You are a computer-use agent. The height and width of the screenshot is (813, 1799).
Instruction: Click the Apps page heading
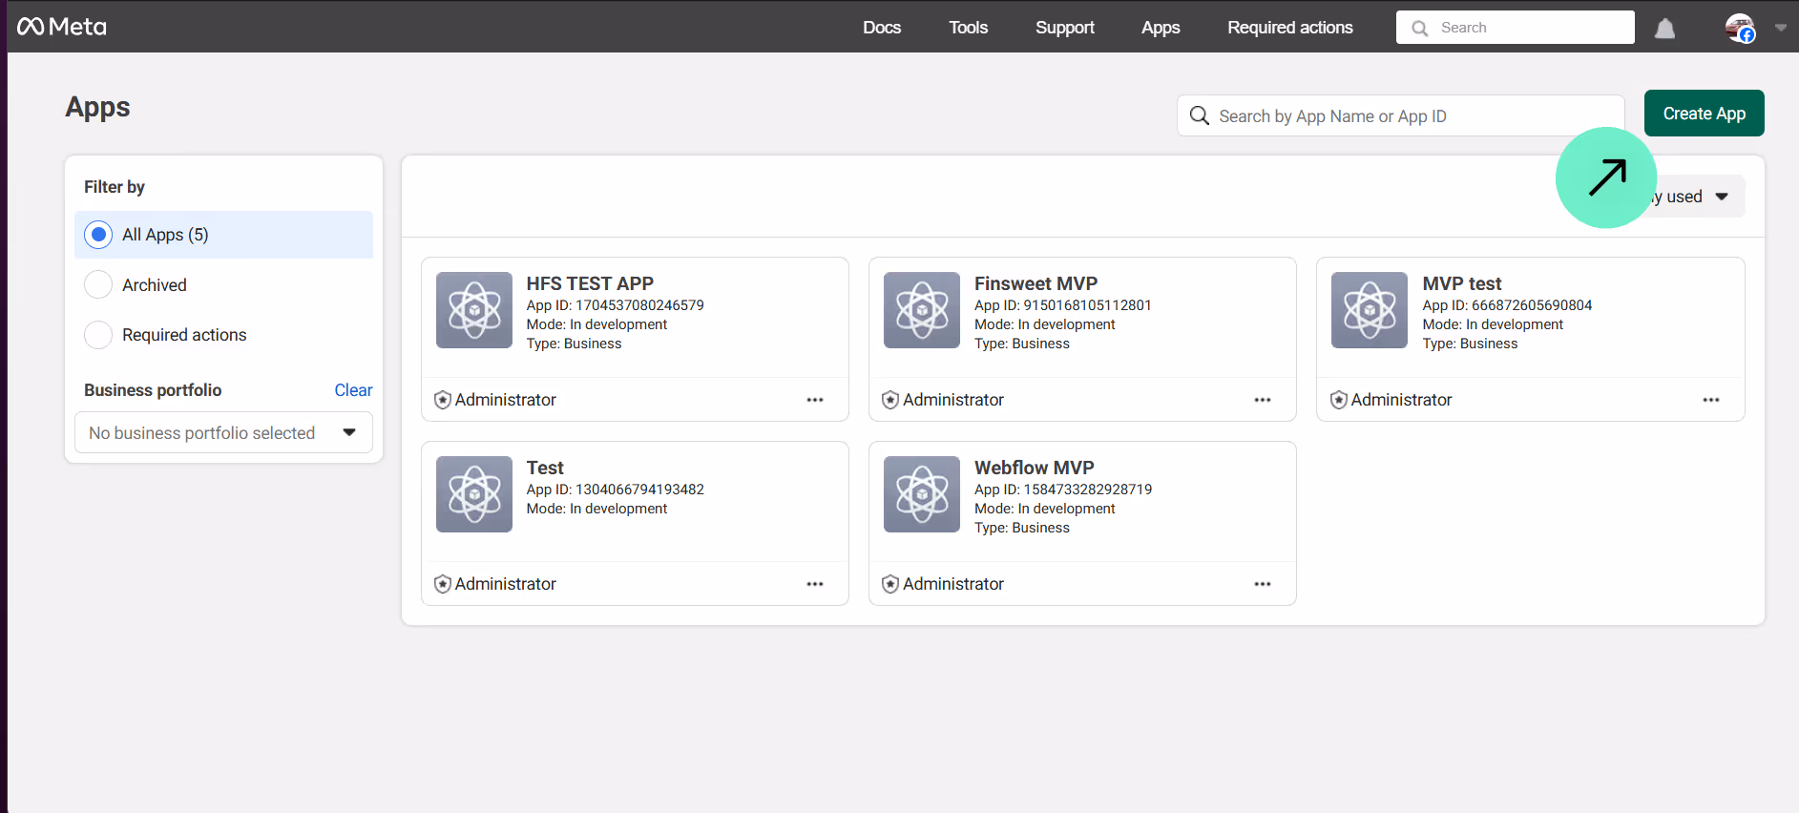click(x=97, y=107)
